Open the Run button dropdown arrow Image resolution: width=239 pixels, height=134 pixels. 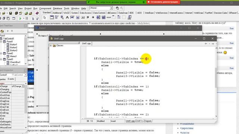pos(24,19)
